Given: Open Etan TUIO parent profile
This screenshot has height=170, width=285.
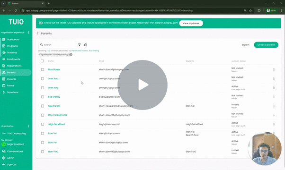Looking at the screenshot, I should click(53, 152).
